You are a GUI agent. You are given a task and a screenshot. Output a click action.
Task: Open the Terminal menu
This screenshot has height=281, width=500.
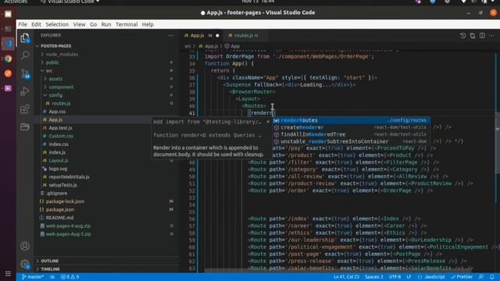[x=127, y=24]
